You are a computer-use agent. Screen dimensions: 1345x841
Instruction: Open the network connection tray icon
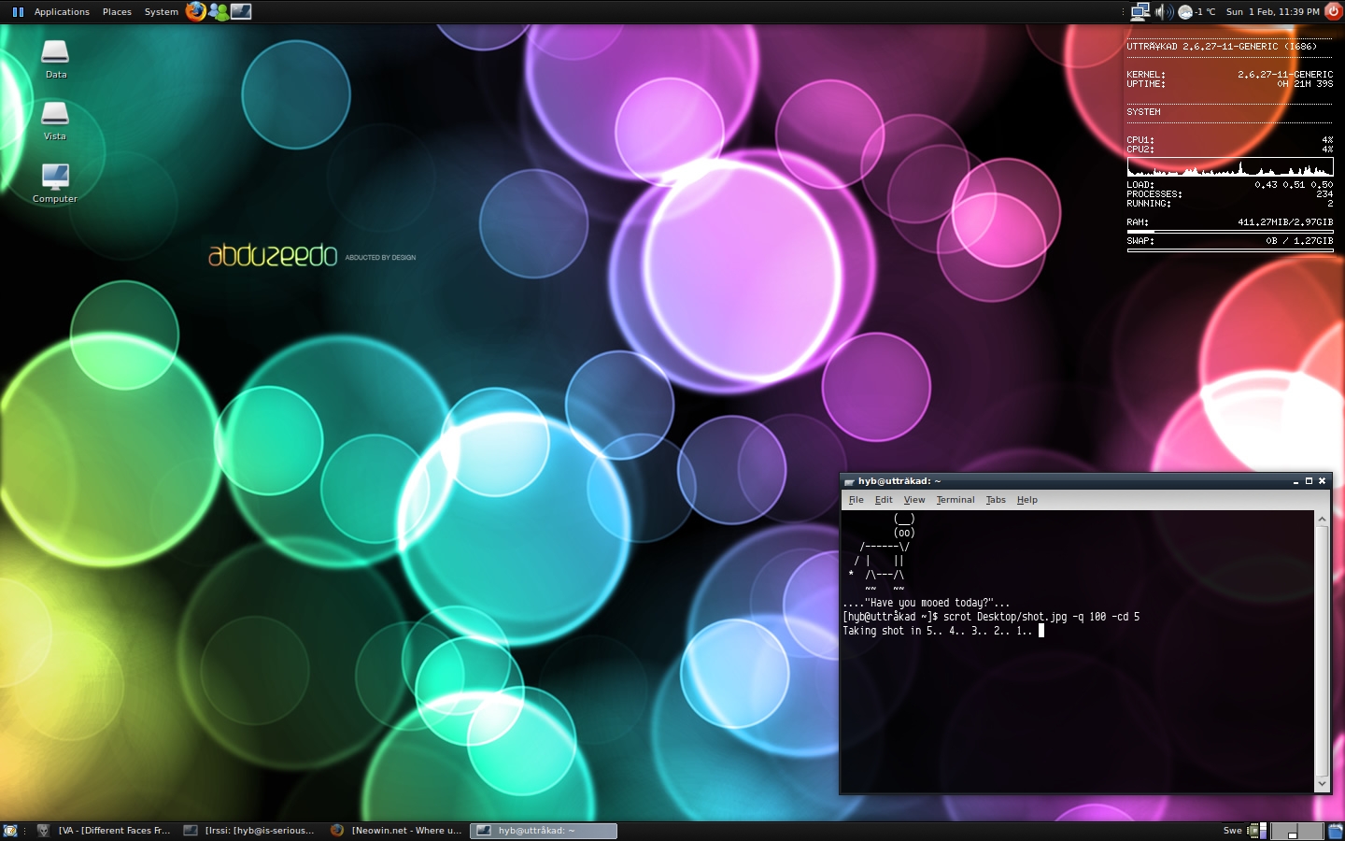[x=1140, y=11]
